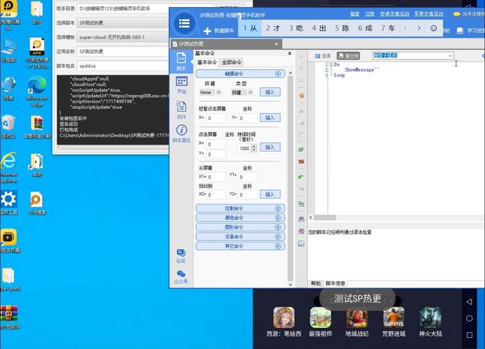Click 插入 button for 点击屏幕 duration

point(270,147)
